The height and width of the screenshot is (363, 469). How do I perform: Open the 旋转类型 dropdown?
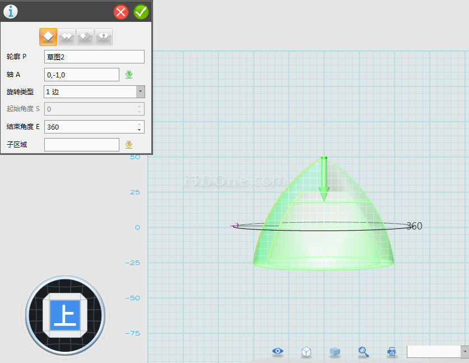click(140, 91)
